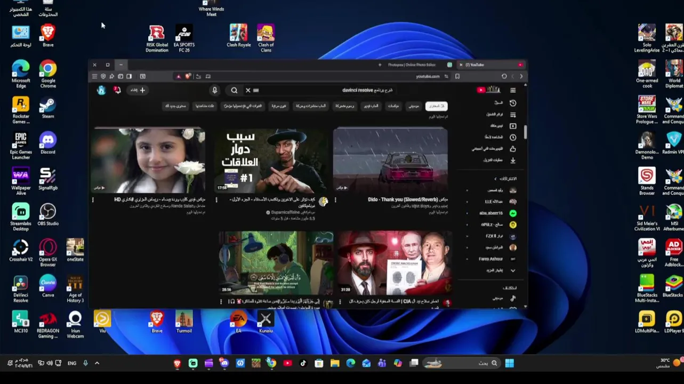Viewport: 684px width, 384px height.
Task: Reload the YouTube page
Action: coord(504,76)
